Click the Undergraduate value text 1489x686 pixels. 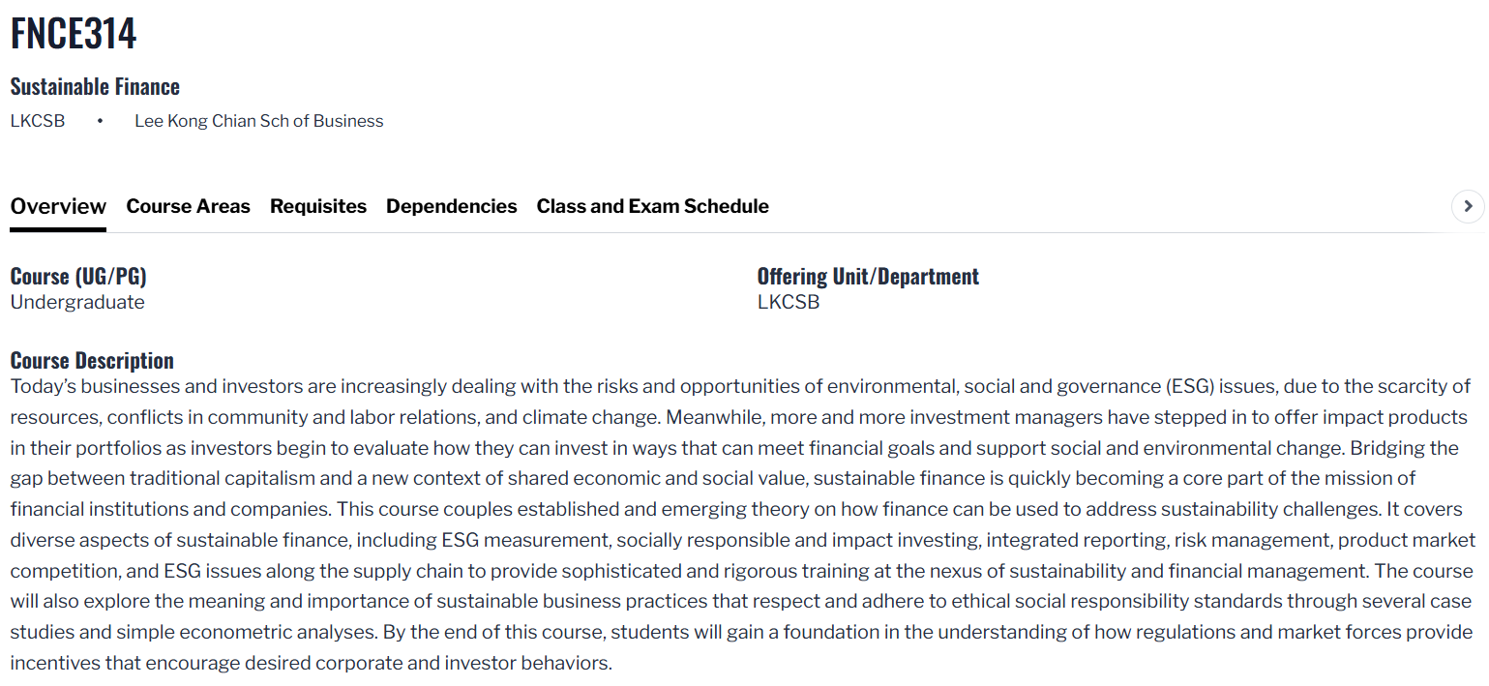click(77, 302)
